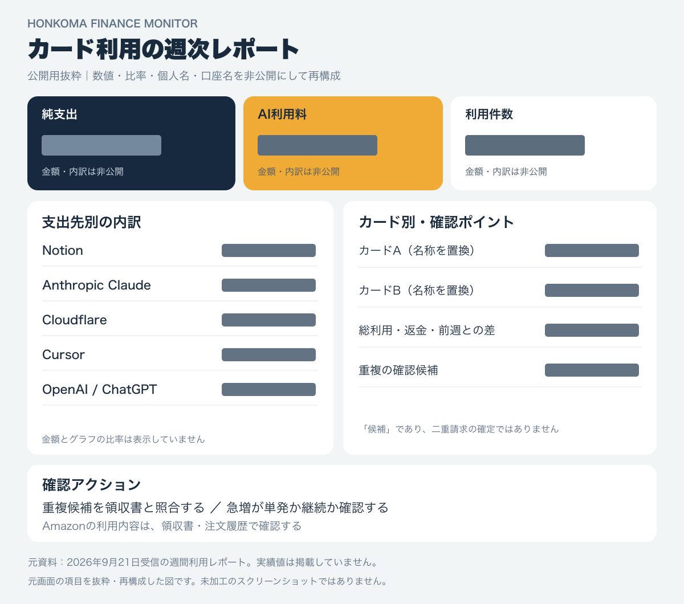Viewport: 684px width, 604px height.
Task: Click the 元資料：2026年9月21日受信 footer line
Action: tap(203, 562)
